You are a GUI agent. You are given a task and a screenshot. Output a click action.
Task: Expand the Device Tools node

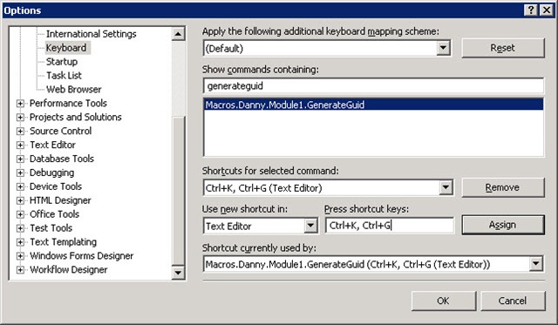coord(20,186)
